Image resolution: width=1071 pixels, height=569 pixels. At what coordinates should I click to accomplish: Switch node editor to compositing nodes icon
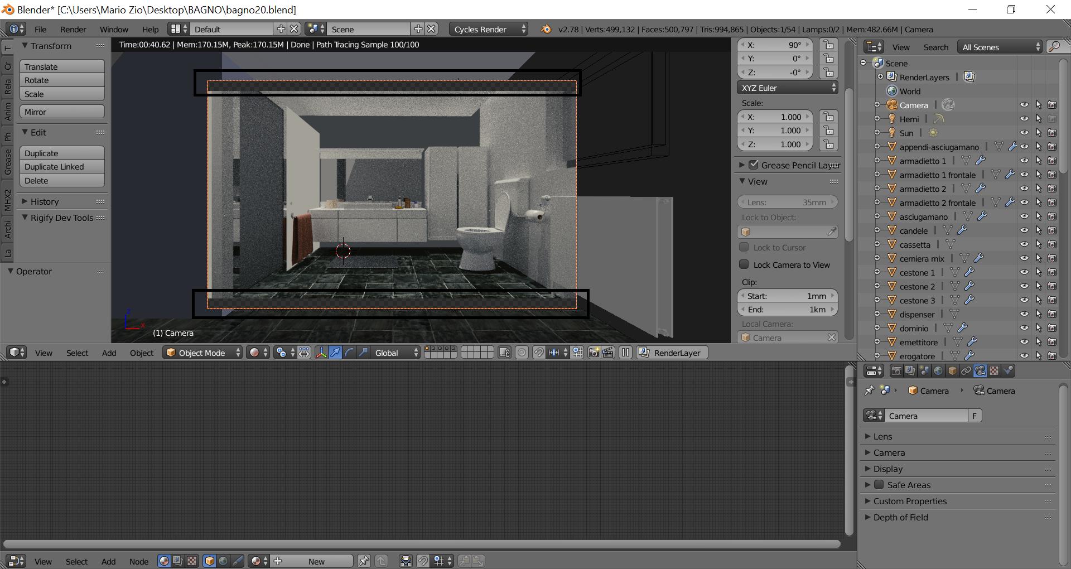[x=176, y=561]
